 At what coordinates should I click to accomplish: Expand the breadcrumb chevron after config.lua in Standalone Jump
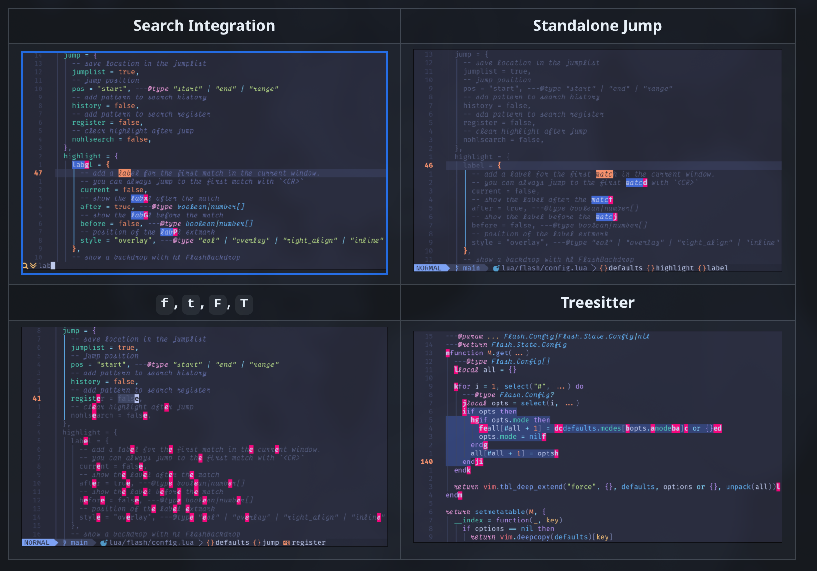[x=594, y=268]
